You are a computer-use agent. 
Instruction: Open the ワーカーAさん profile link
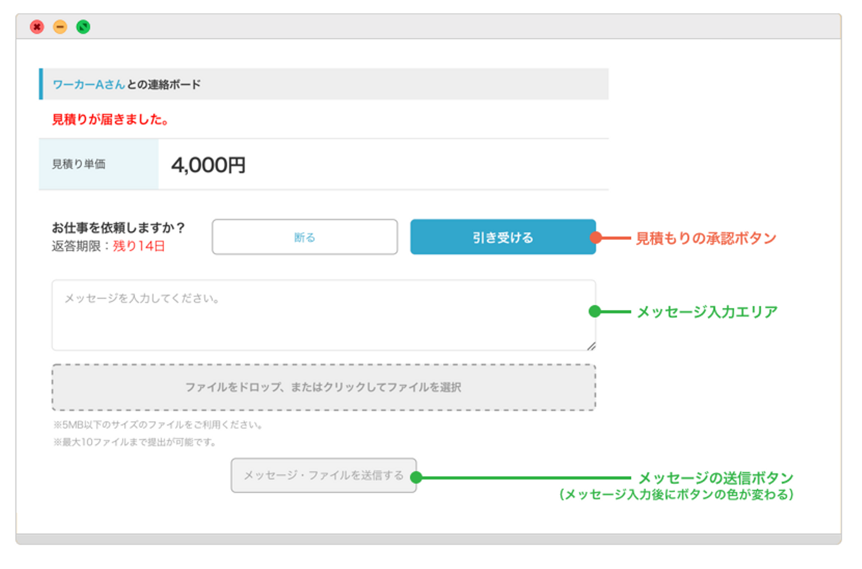pyautogui.click(x=88, y=84)
